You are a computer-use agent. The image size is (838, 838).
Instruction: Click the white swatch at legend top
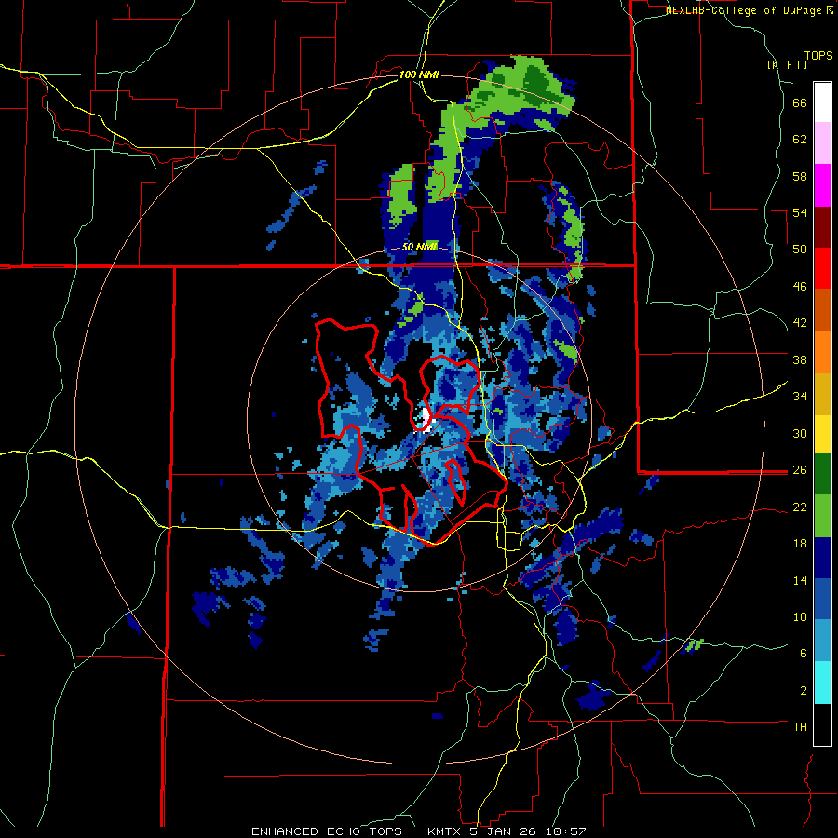pyautogui.click(x=822, y=102)
